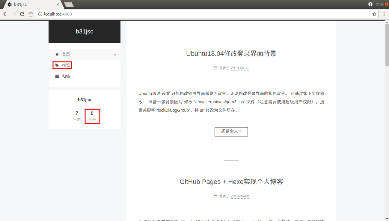Viewport: 389px width, 221px height.
Task: Open post Ubuntu18.04修改登录界面背景
Action: click(231, 53)
